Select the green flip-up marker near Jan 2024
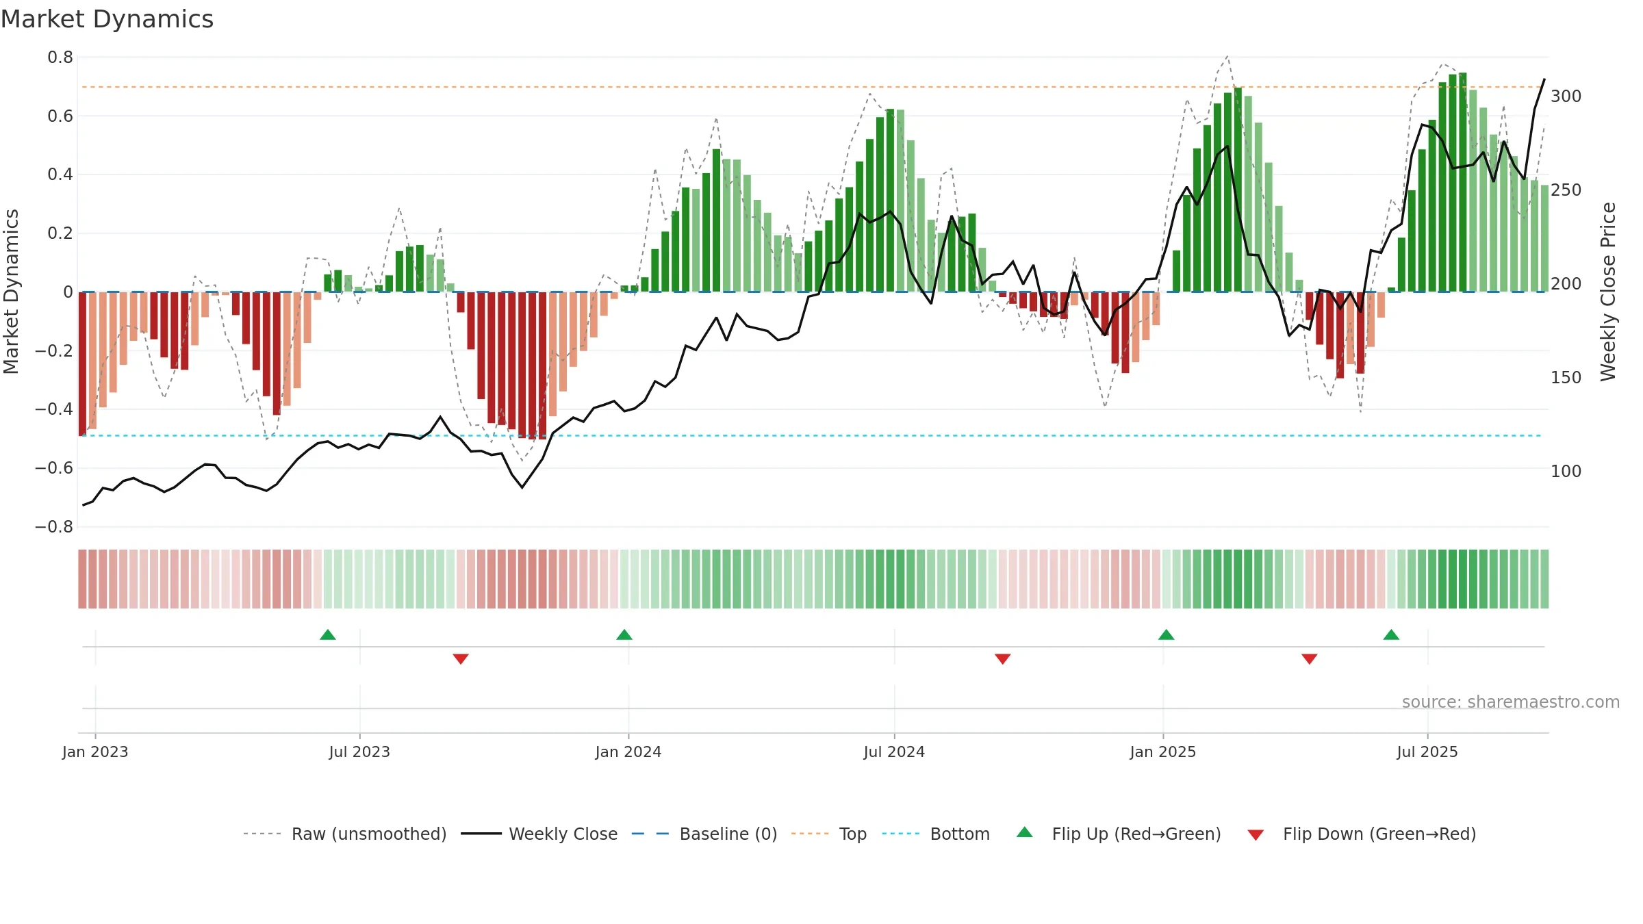1643x924 pixels. pyautogui.click(x=624, y=634)
